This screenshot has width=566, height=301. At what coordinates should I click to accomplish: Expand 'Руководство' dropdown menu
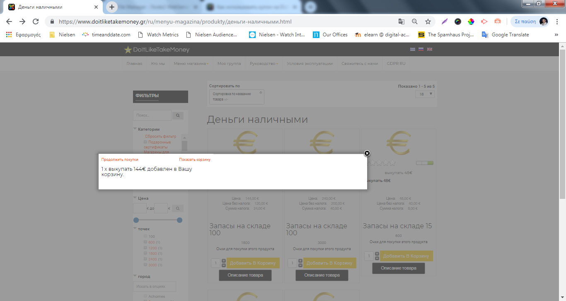coord(264,64)
